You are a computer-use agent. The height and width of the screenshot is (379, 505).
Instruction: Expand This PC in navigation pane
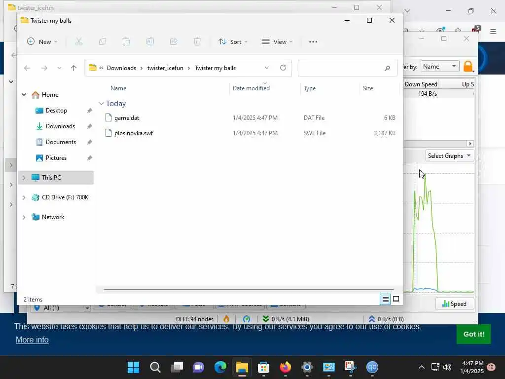pos(24,178)
